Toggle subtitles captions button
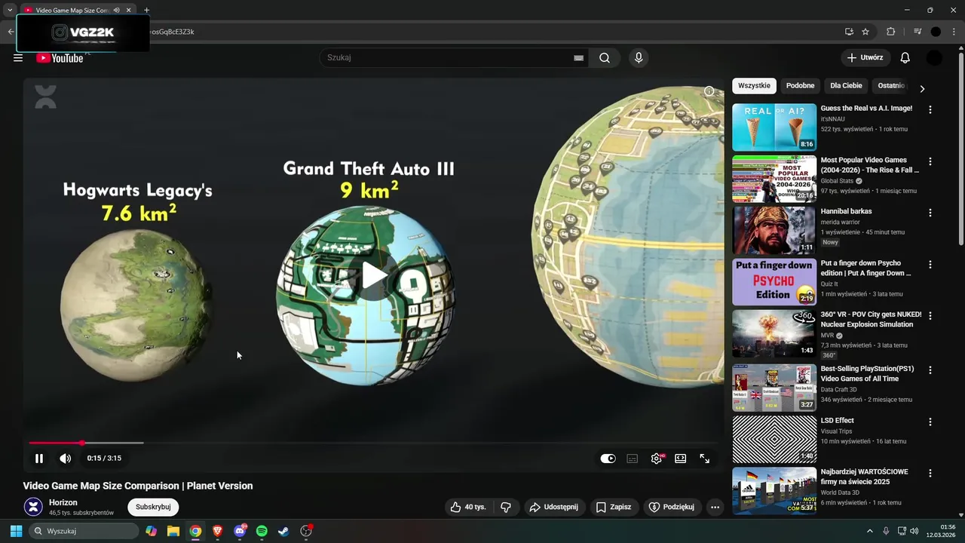Image resolution: width=965 pixels, height=543 pixels. point(633,458)
